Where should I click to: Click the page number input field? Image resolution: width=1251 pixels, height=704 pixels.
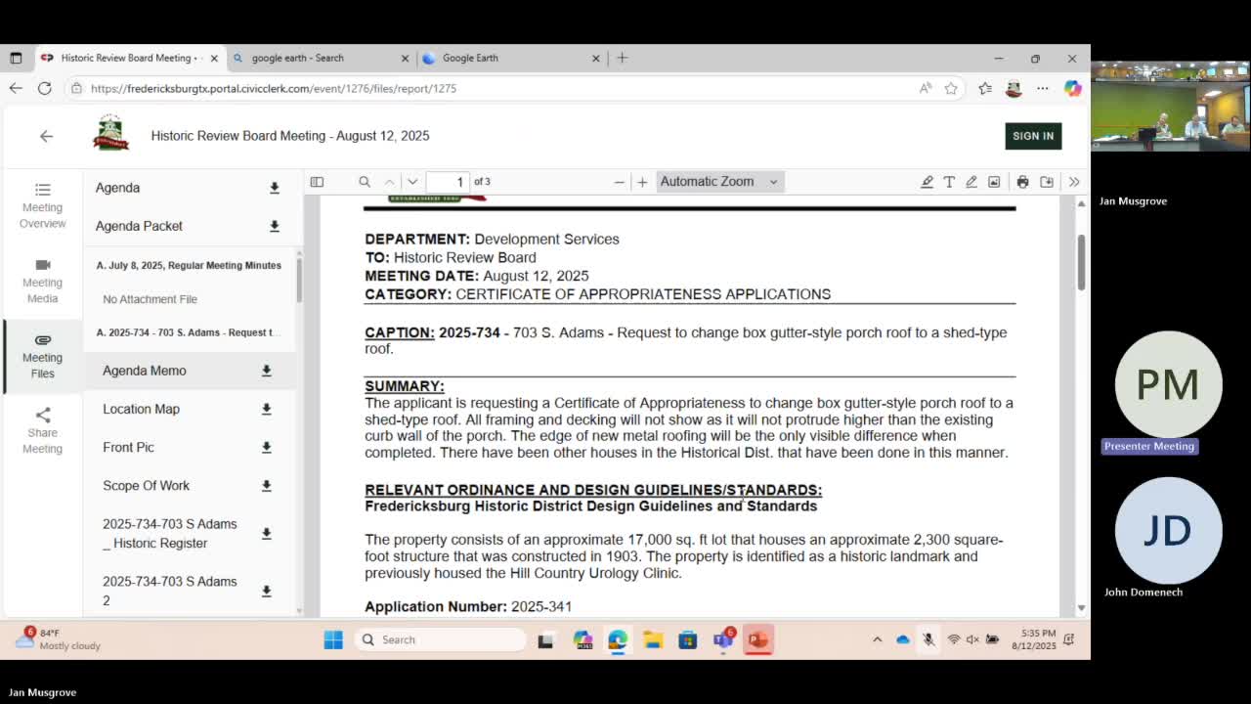[449, 182]
